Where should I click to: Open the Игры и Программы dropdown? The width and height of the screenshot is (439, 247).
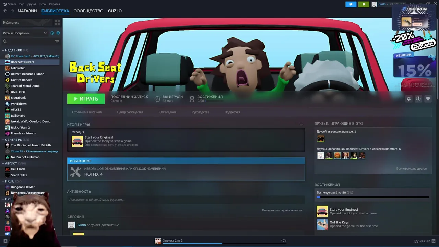(x=25, y=33)
